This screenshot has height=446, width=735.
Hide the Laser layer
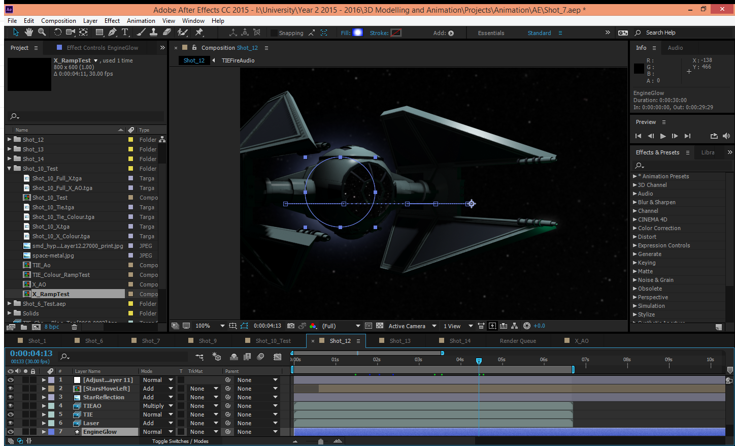(x=10, y=423)
